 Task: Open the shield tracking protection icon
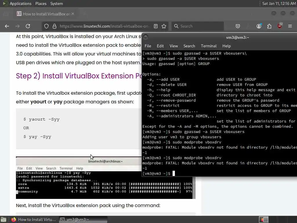(x=46, y=26)
